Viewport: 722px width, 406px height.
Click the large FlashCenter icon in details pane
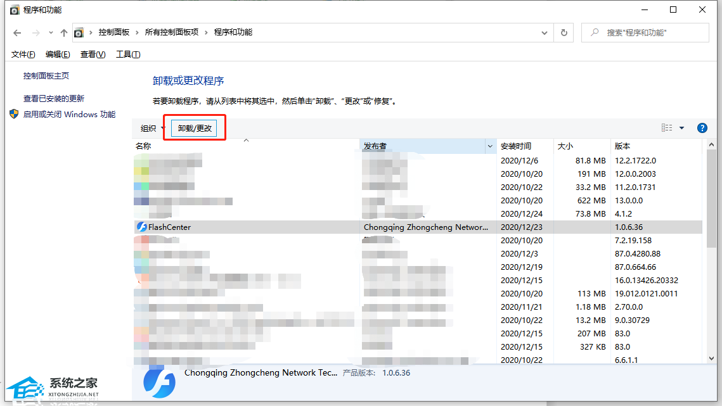[159, 382]
